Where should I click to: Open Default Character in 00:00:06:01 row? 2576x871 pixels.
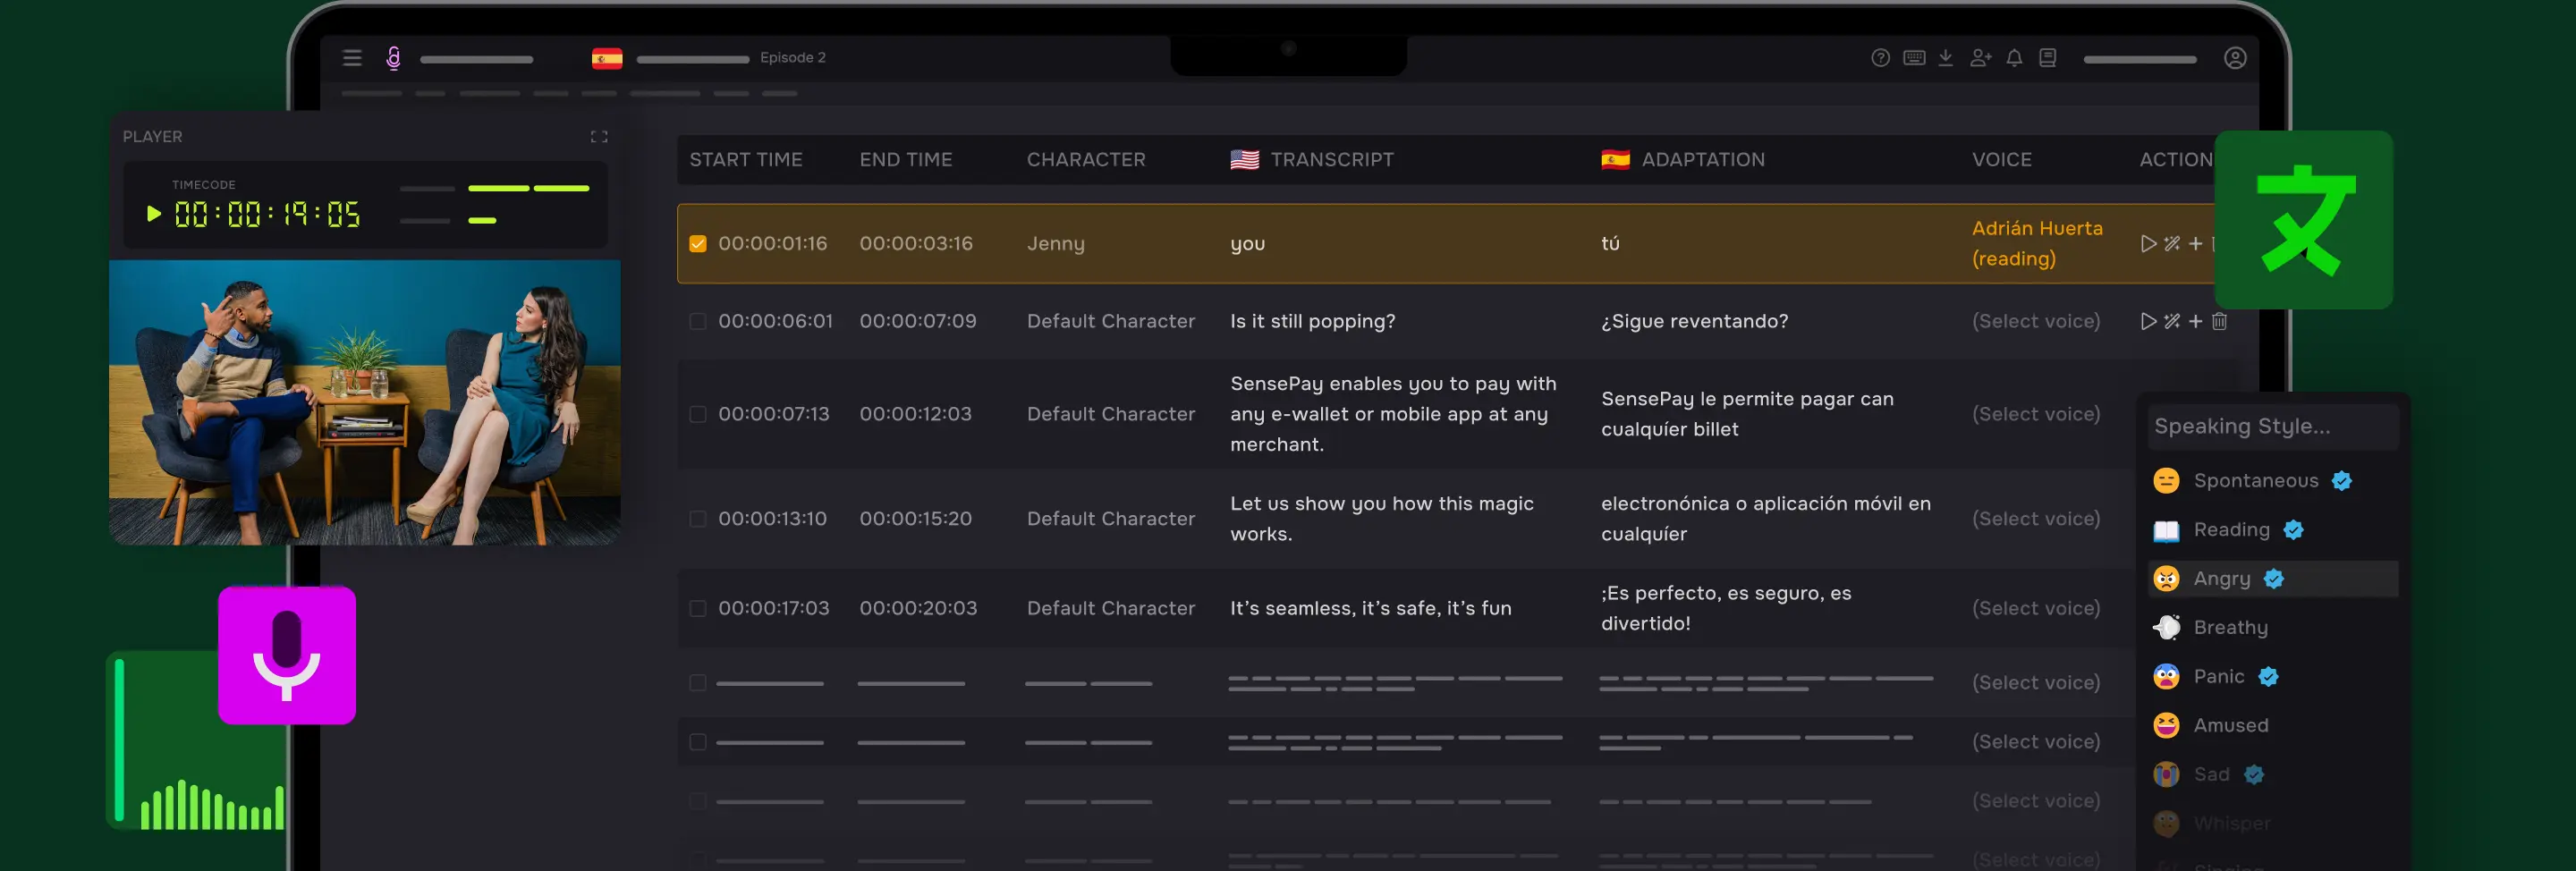point(1110,321)
